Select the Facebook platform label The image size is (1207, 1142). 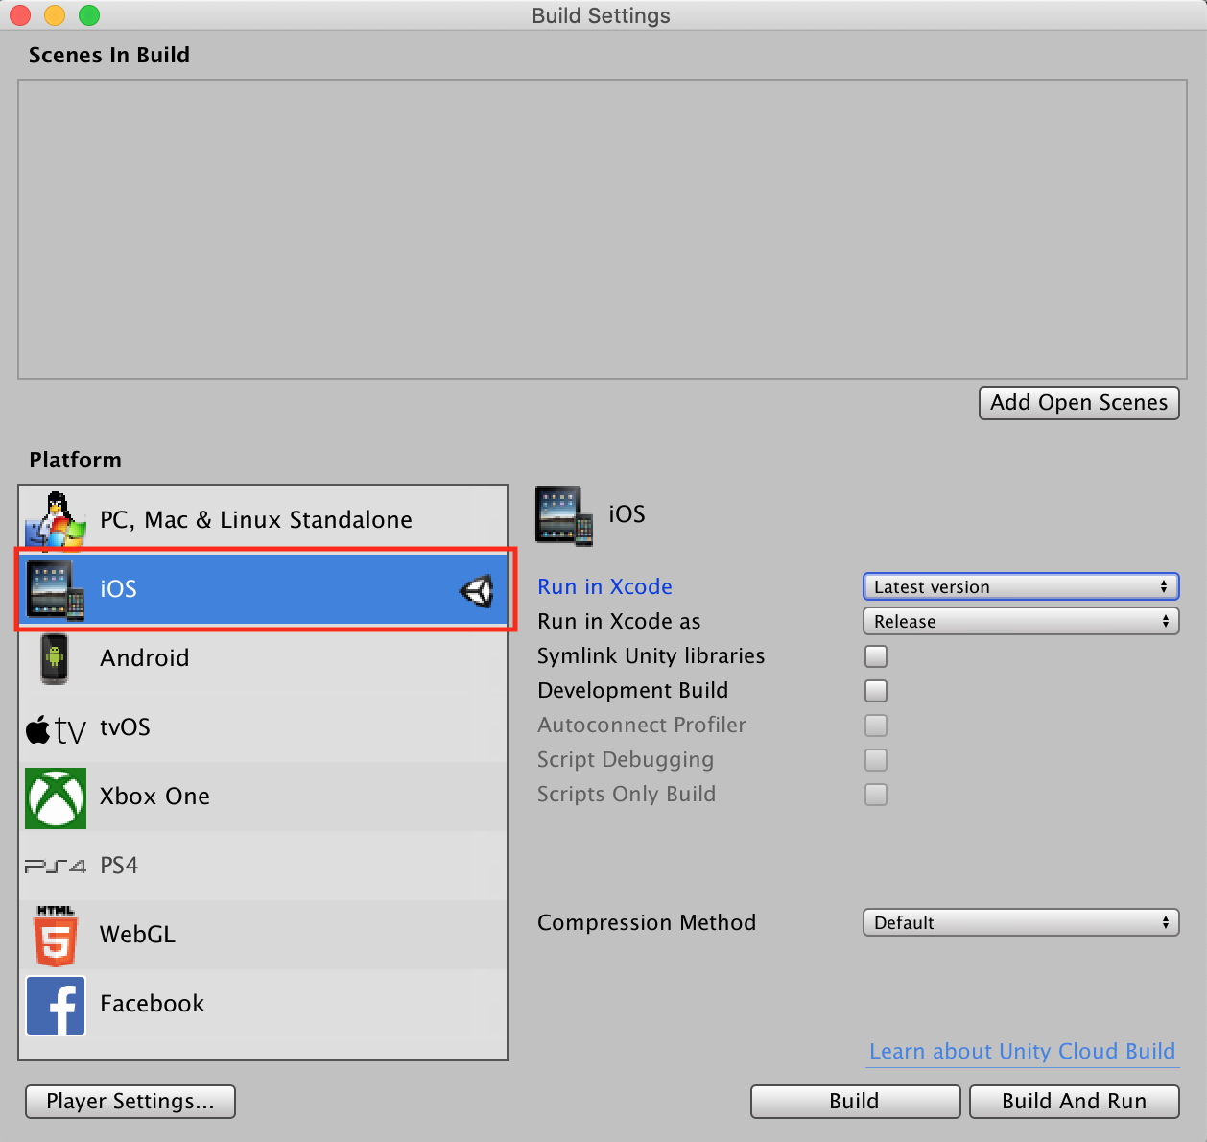[152, 1004]
